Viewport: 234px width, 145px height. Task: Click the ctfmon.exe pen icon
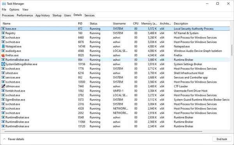(x=3, y=87)
